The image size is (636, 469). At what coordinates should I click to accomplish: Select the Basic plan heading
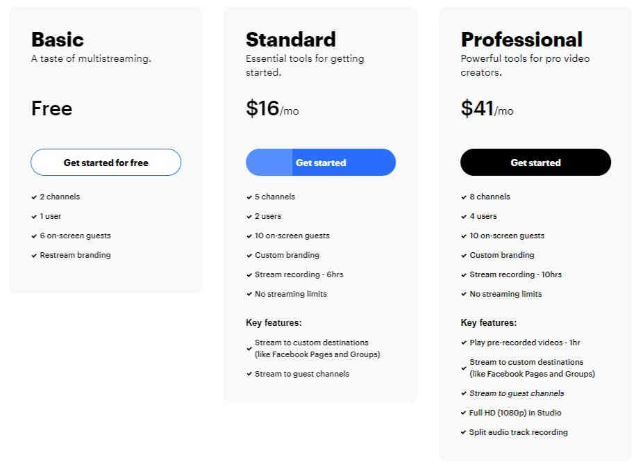(58, 40)
